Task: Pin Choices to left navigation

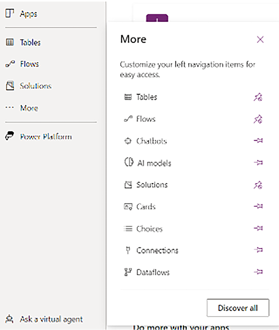Action: [x=258, y=228]
